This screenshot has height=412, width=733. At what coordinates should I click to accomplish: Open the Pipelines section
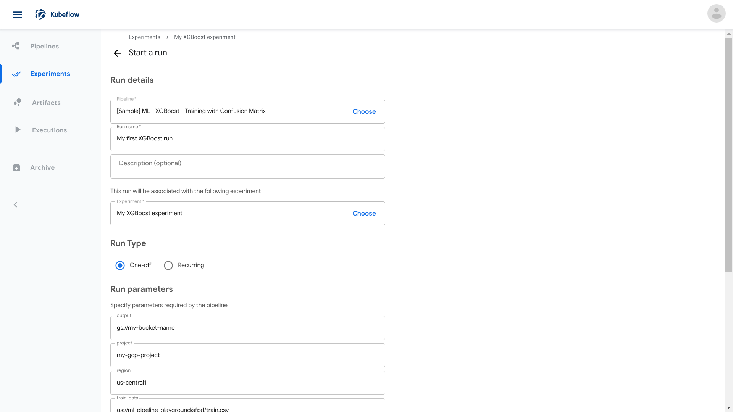click(45, 46)
